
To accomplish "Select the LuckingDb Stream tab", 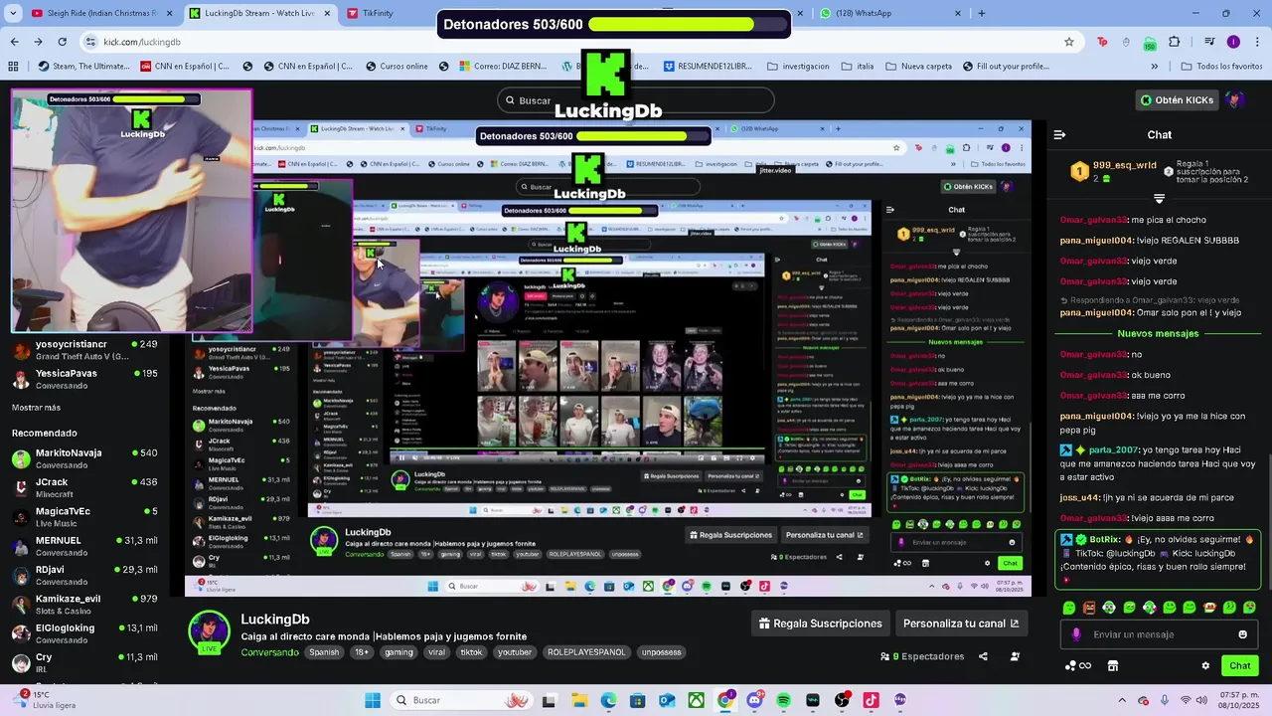I will [x=258, y=13].
